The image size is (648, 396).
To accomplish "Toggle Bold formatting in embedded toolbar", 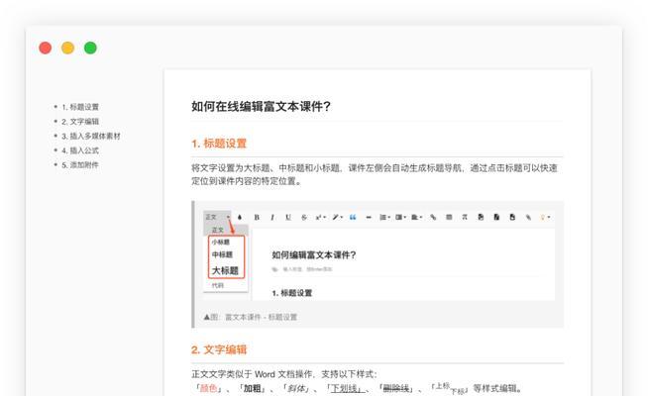I will point(257,217).
